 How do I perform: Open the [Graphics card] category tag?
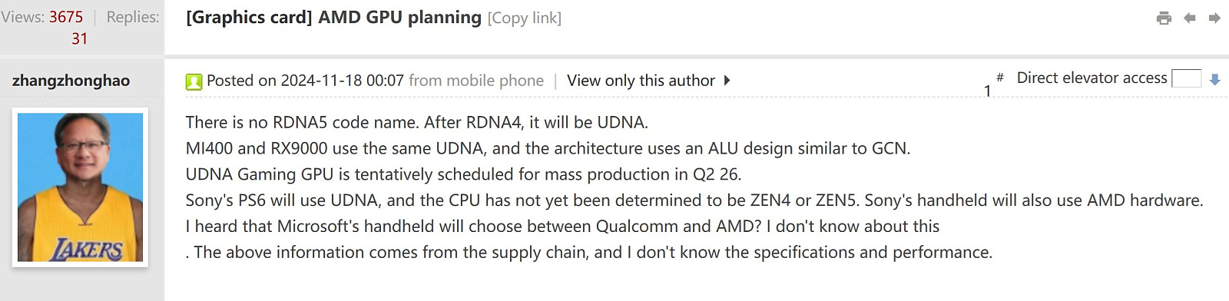tap(249, 17)
